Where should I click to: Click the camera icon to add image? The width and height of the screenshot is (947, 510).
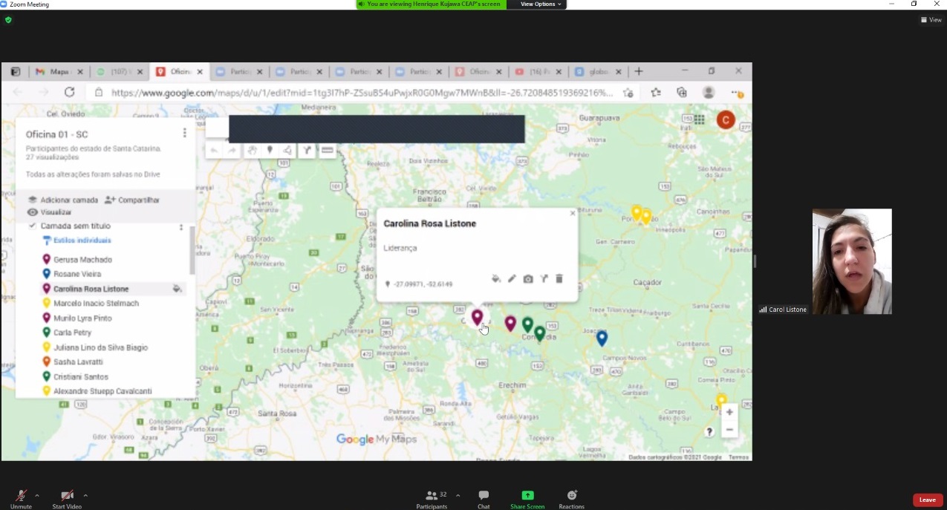pos(527,279)
